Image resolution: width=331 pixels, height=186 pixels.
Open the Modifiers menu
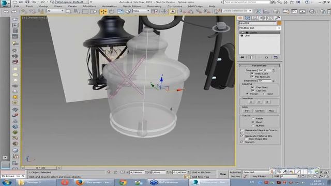pyautogui.click(x=89, y=6)
